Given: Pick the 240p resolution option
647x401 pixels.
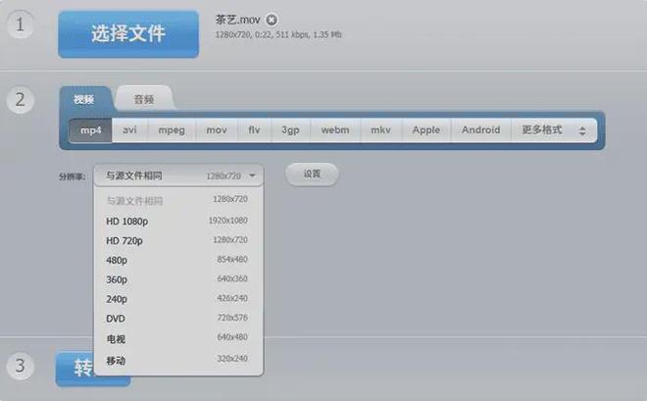Looking at the screenshot, I should (x=178, y=299).
